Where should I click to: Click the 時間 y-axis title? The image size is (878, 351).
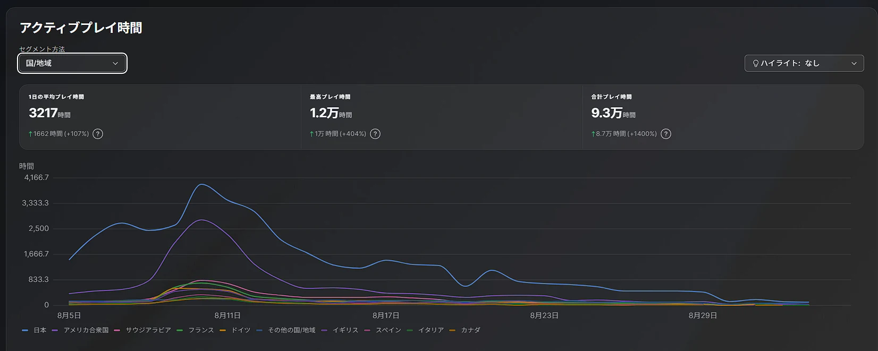coord(27,166)
